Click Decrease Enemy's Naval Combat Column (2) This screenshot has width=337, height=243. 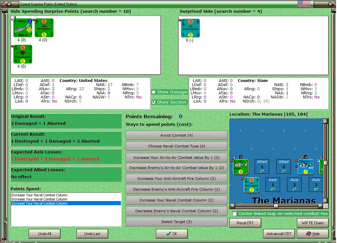(176, 211)
